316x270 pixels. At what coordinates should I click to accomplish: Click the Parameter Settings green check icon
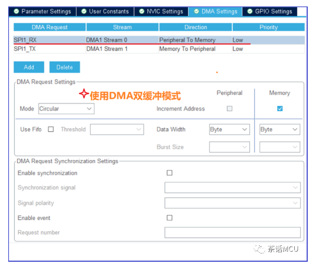[x=17, y=11]
